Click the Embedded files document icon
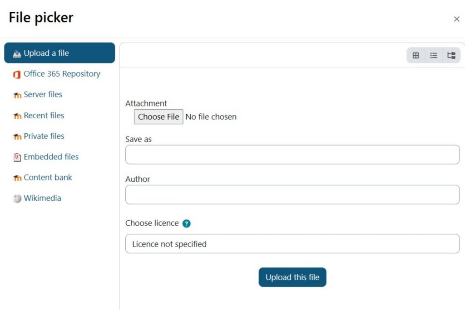The height and width of the screenshot is (310, 465). (17, 156)
